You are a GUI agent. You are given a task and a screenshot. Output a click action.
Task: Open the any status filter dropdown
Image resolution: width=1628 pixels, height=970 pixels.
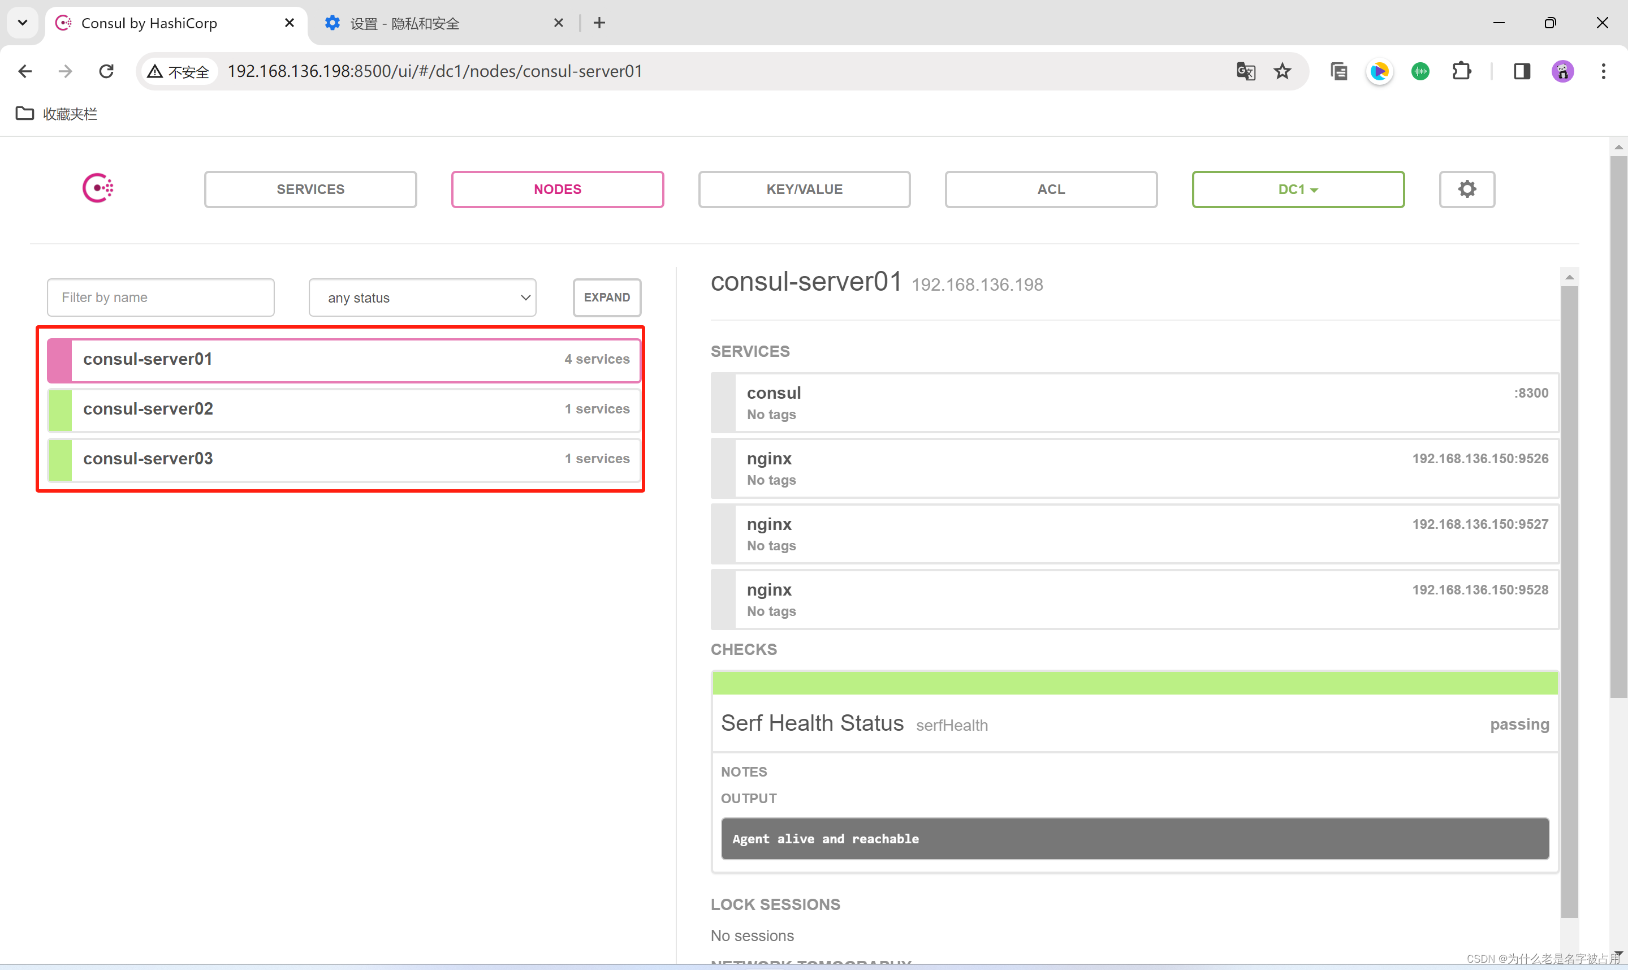coord(422,298)
